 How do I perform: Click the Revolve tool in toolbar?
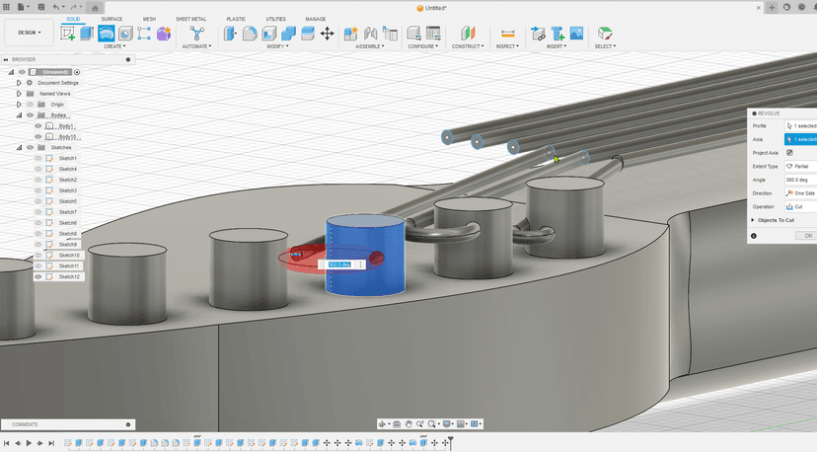pyautogui.click(x=106, y=34)
